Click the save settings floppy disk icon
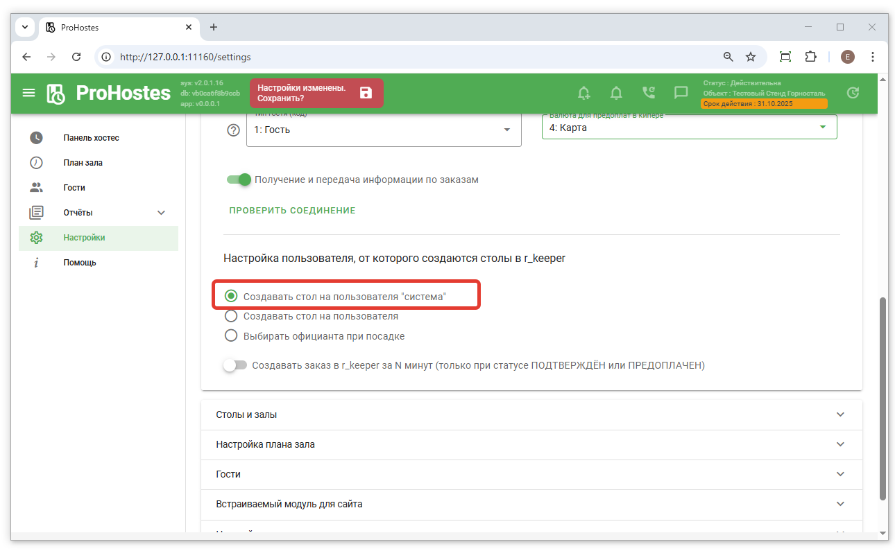This screenshot has height=551, width=895. [x=366, y=93]
